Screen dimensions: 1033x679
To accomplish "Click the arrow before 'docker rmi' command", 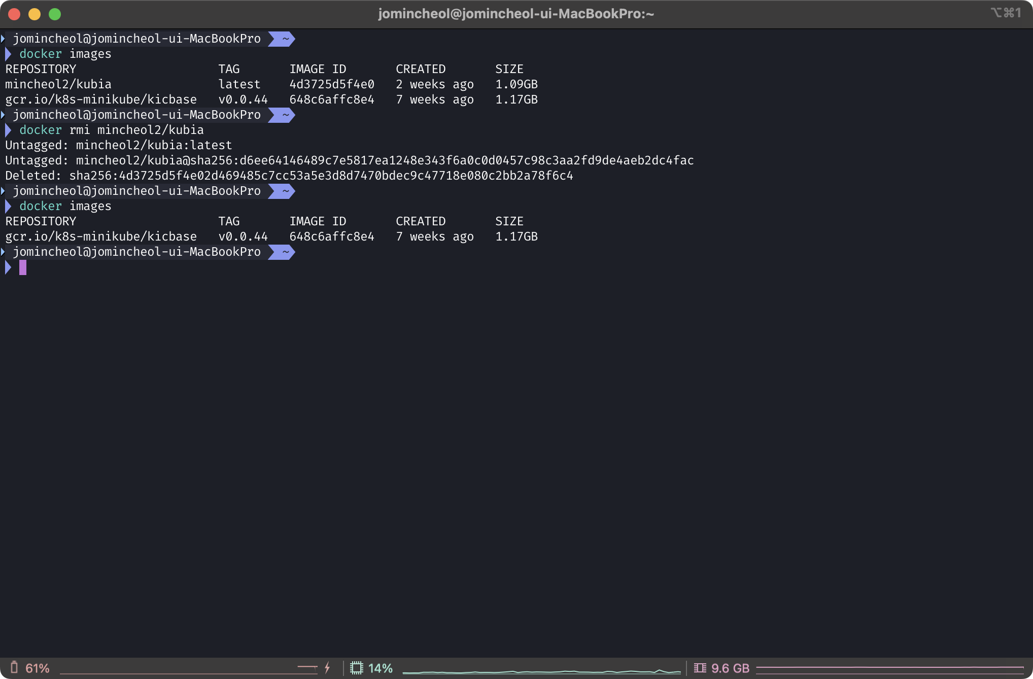I will click(8, 130).
